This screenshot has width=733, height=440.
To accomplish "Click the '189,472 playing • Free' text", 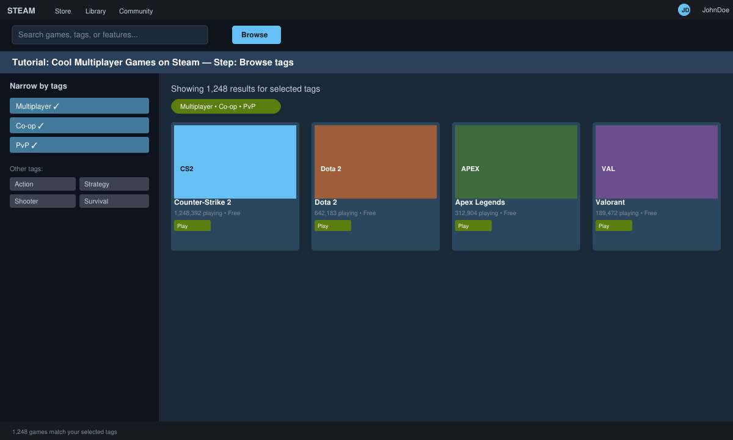I will tap(626, 213).
